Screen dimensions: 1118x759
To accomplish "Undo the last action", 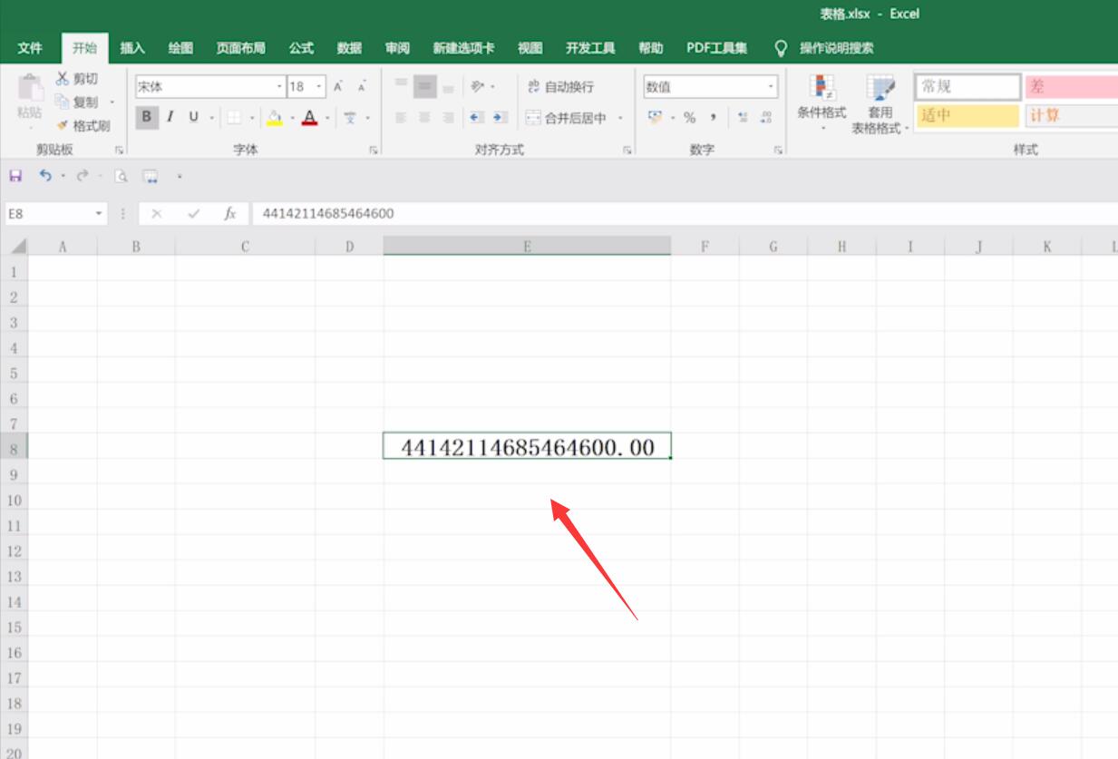I will (x=45, y=176).
